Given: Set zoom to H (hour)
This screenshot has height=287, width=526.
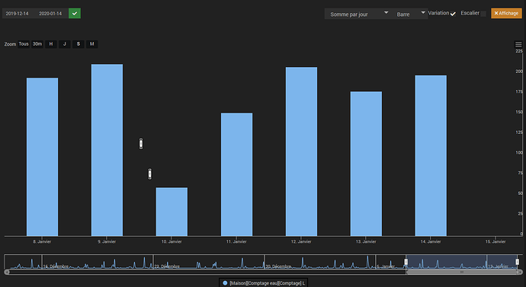Looking at the screenshot, I should click(x=51, y=44).
